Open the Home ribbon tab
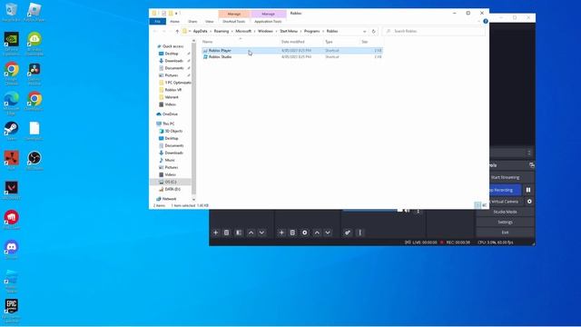Image resolution: width=581 pixels, height=327 pixels. 174,22
